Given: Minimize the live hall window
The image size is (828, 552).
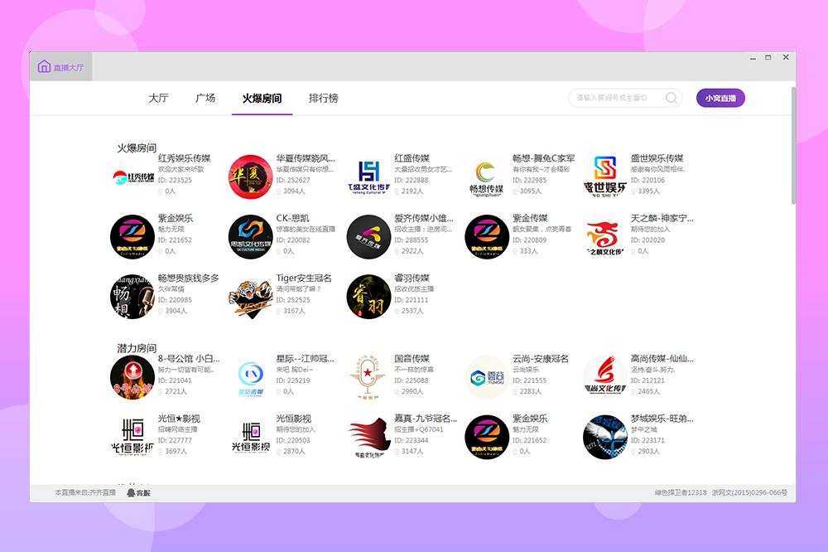Looking at the screenshot, I should pos(753,58).
